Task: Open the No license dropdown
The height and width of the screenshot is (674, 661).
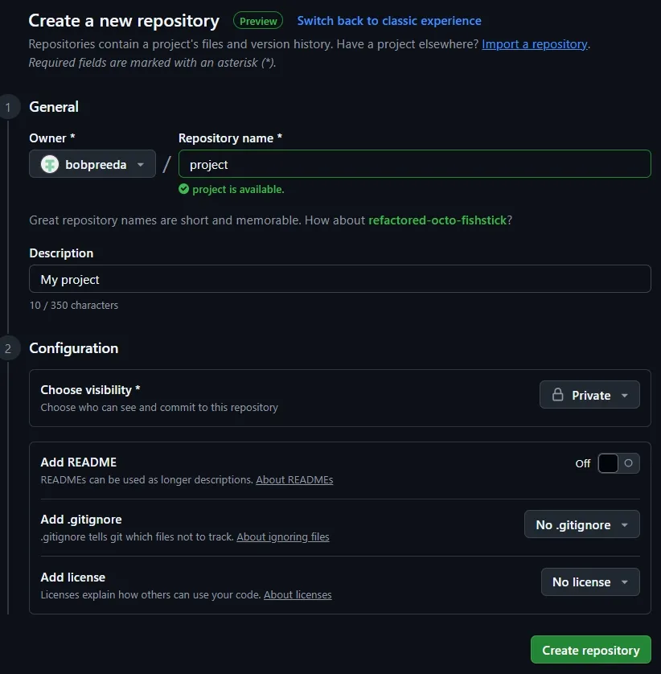Action: 590,582
